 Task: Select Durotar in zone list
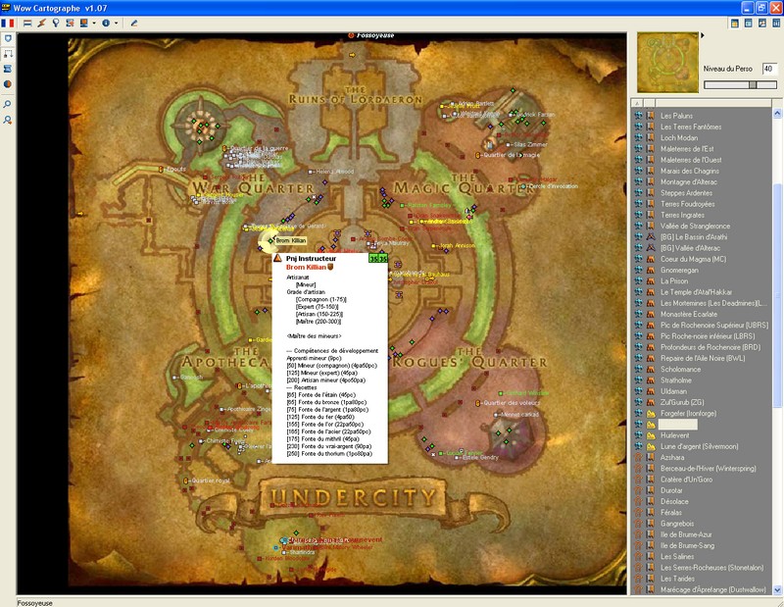(x=671, y=490)
